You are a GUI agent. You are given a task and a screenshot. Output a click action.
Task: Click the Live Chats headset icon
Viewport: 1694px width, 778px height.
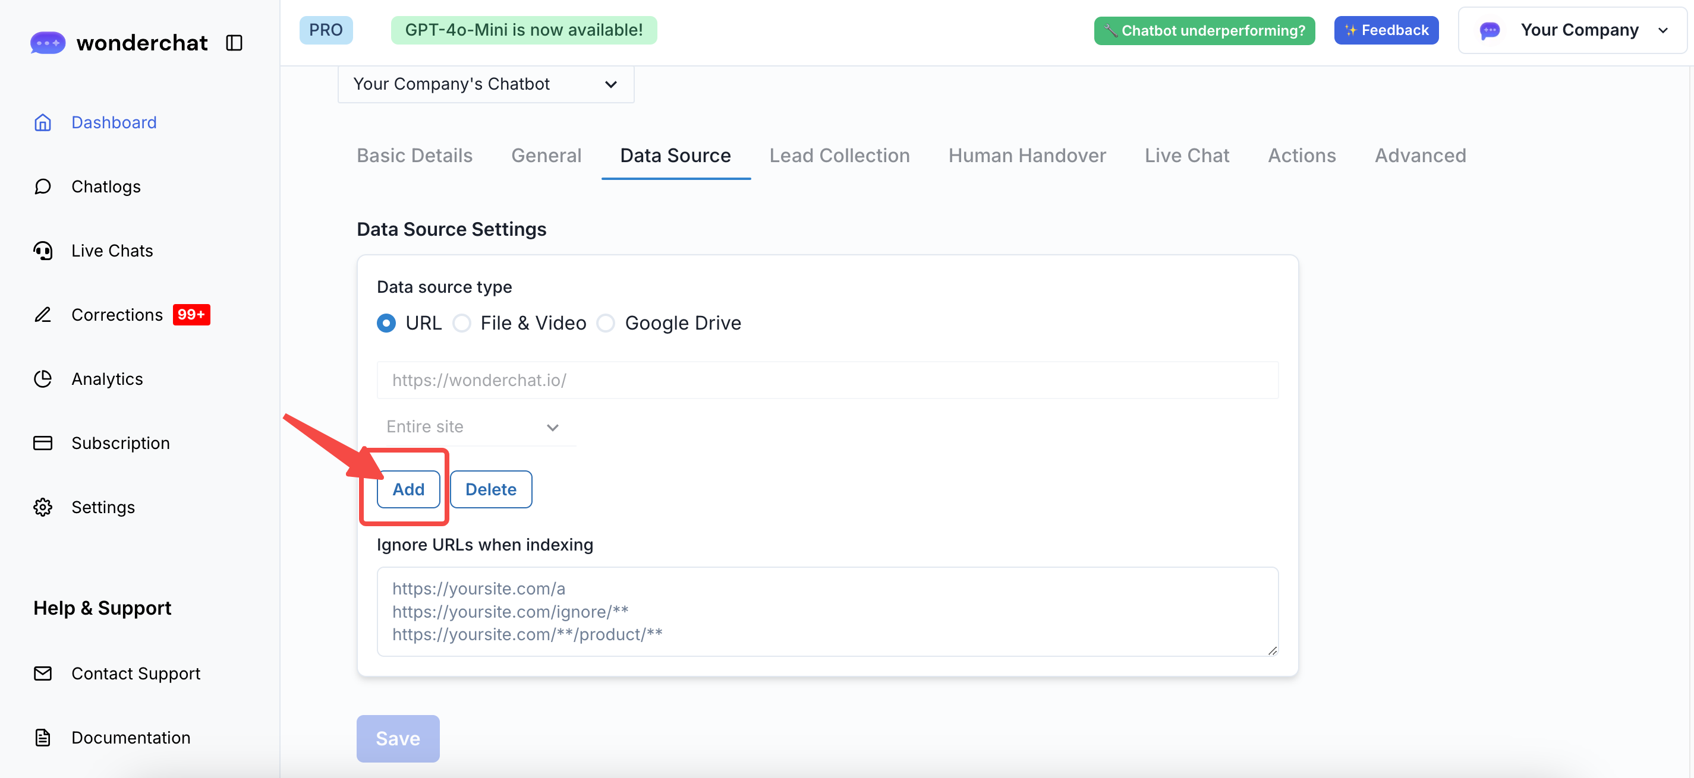click(x=43, y=251)
